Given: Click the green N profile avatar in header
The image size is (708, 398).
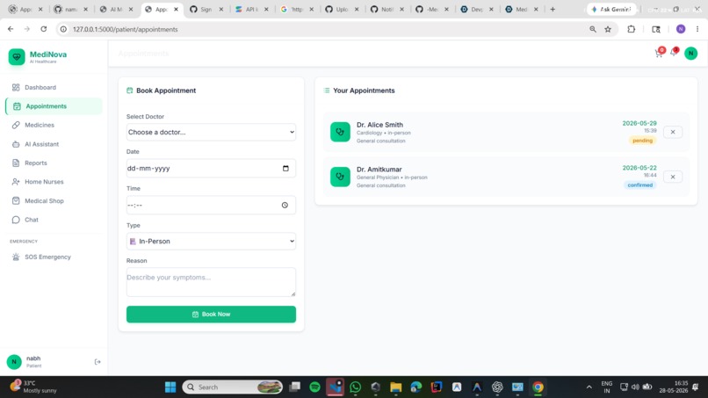Looking at the screenshot, I should [690, 54].
